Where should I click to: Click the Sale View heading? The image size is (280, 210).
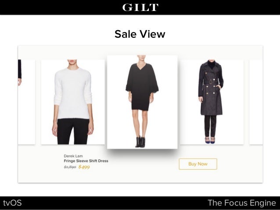[x=140, y=34]
